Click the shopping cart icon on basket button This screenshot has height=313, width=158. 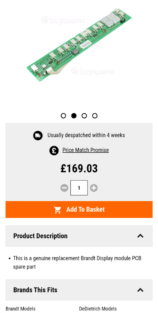coord(58,210)
